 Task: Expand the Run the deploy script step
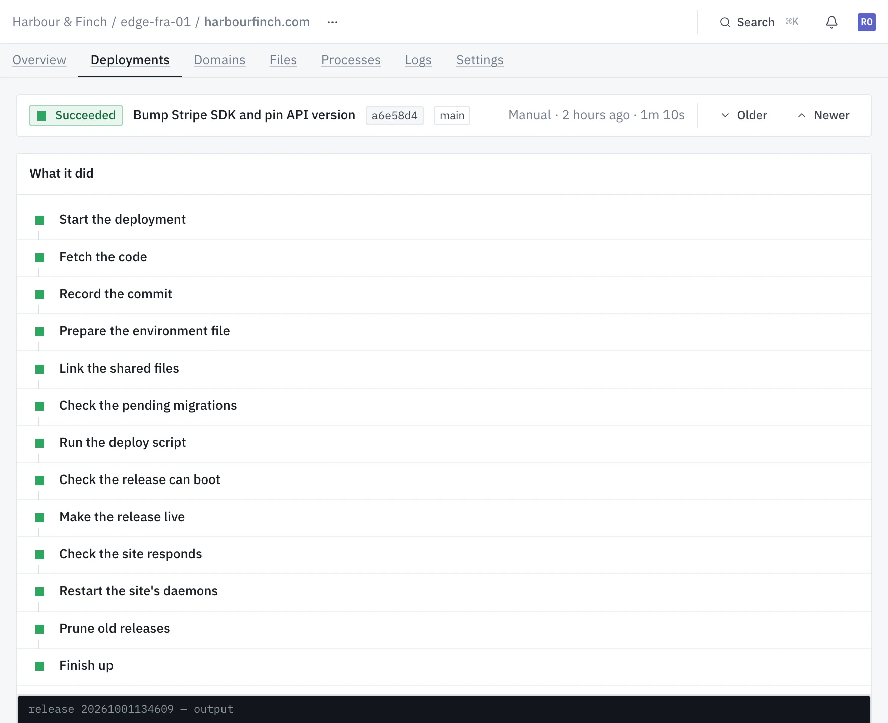(444, 443)
